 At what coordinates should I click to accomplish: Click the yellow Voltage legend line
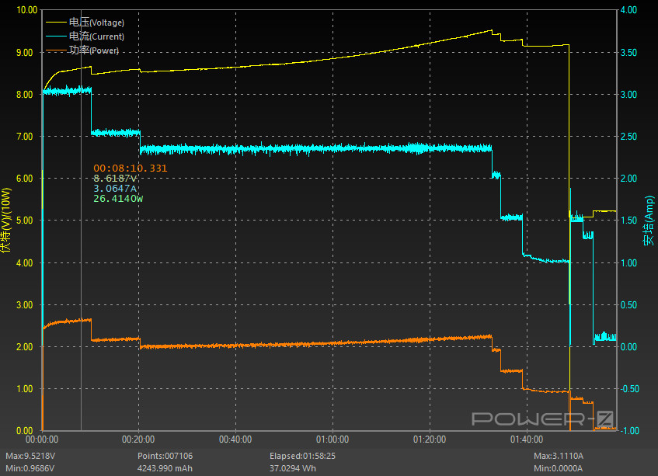[56, 23]
